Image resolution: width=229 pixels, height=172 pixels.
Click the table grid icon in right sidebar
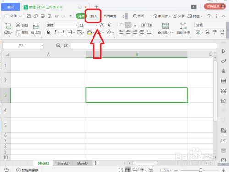coord(224,81)
